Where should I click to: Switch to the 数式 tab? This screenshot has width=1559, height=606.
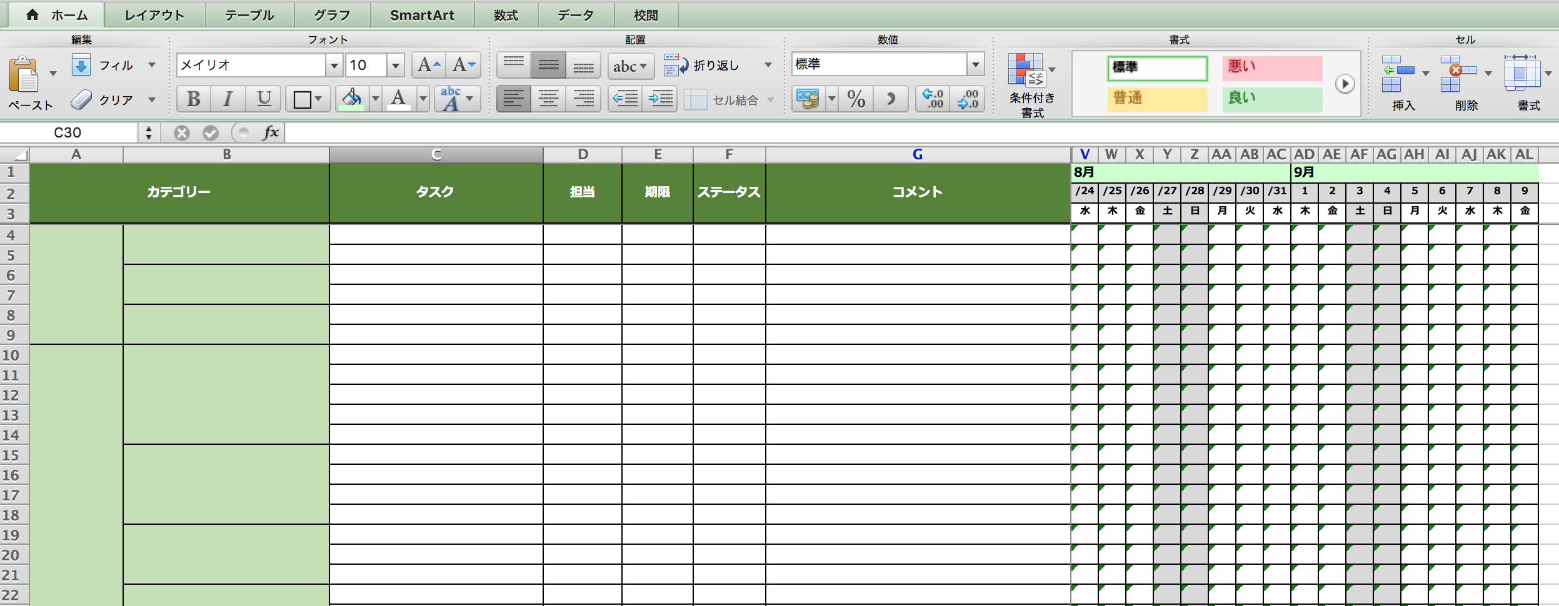506,15
